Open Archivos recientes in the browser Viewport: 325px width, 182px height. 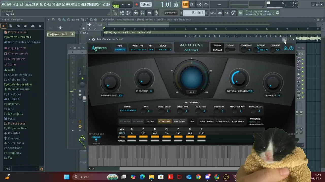pos(20,37)
